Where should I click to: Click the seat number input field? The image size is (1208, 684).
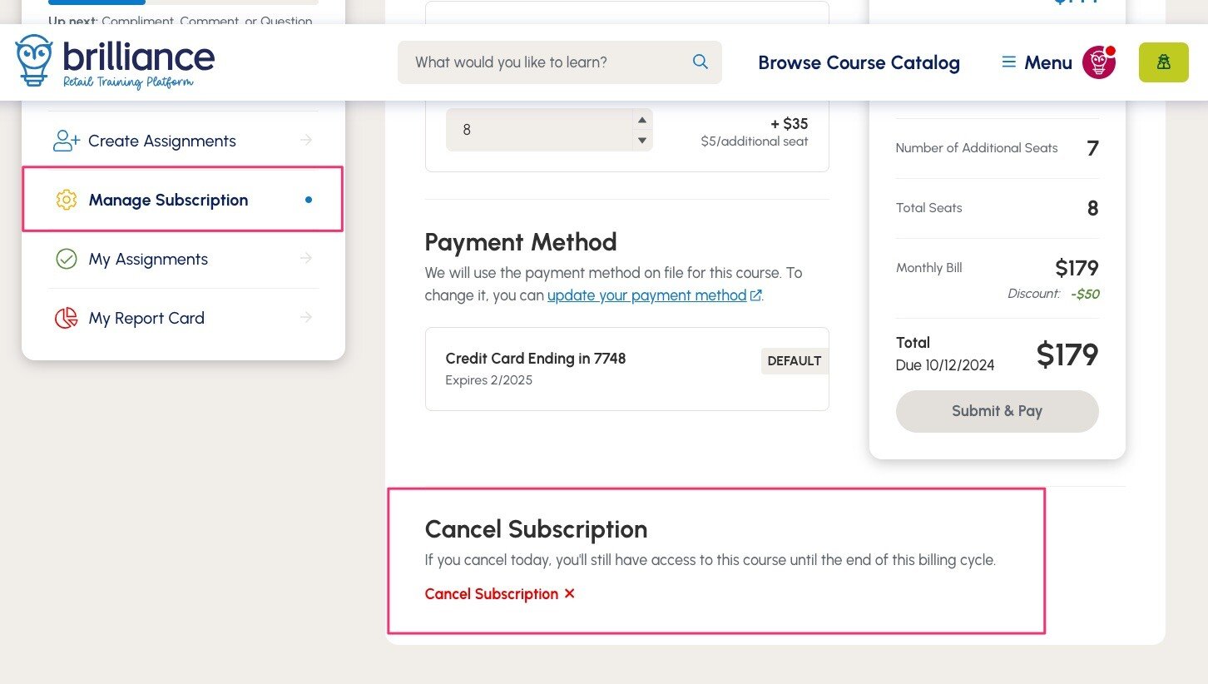(x=537, y=130)
